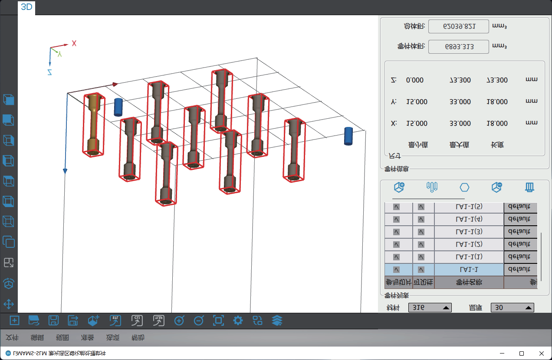Click the save floppy-disk toolbar icon
Viewport: 552px width, 360px height.
point(53,321)
